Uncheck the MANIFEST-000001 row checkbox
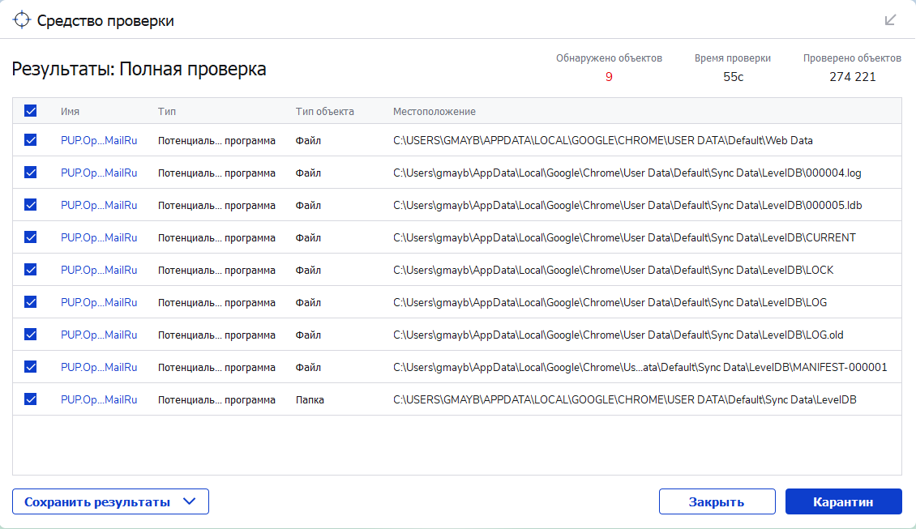 coord(30,367)
